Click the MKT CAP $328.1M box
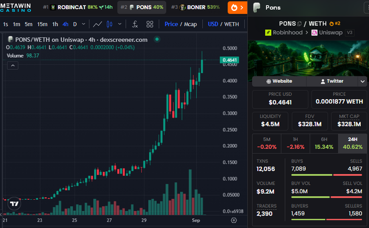Image resolution: width=369 pixels, height=228 pixels. click(x=349, y=121)
